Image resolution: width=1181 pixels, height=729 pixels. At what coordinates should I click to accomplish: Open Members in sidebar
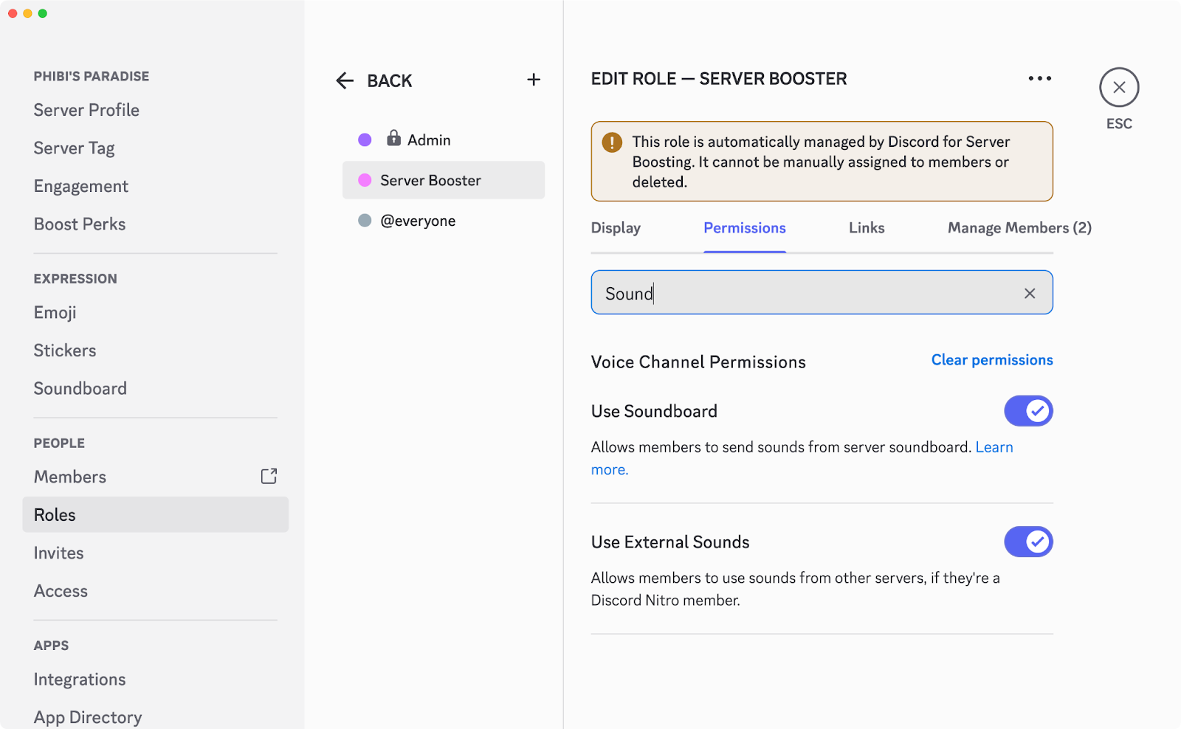(70, 477)
